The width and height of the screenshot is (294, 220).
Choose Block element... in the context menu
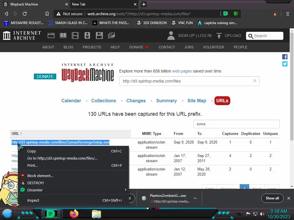point(73,176)
